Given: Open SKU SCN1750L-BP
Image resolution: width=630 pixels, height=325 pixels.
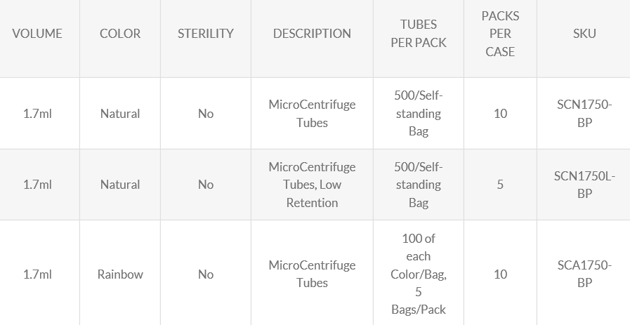Looking at the screenshot, I should pos(584,185).
